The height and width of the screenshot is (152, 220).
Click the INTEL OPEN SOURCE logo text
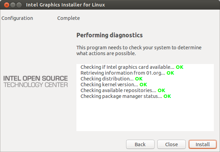[x=36, y=78]
